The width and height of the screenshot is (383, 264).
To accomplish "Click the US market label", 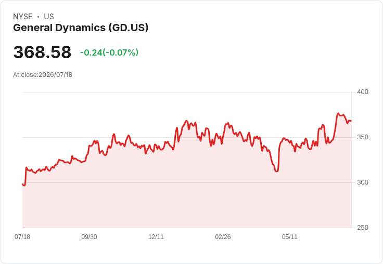I will (x=49, y=17).
